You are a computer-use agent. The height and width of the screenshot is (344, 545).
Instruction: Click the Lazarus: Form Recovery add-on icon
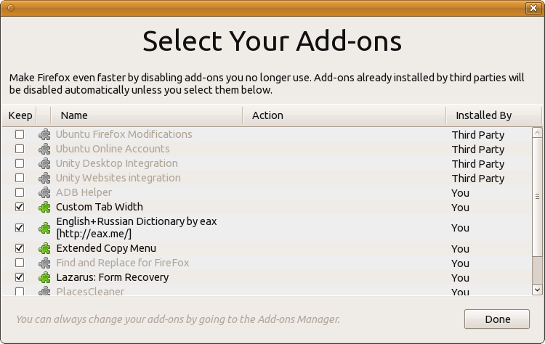44,277
